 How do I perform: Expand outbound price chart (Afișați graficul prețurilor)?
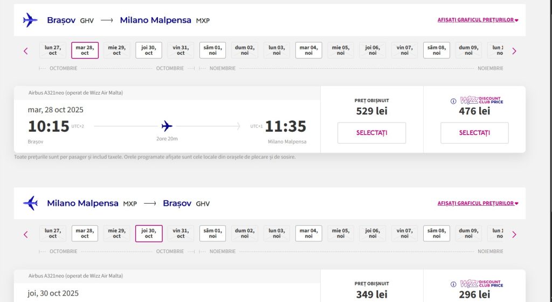click(478, 20)
